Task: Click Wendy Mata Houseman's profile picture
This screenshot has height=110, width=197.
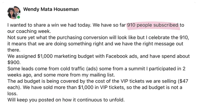Action: click(13, 12)
